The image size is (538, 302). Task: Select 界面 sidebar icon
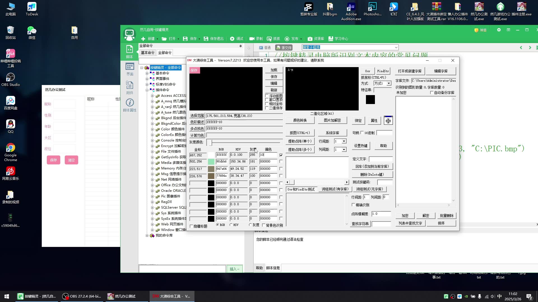pyautogui.click(x=130, y=69)
